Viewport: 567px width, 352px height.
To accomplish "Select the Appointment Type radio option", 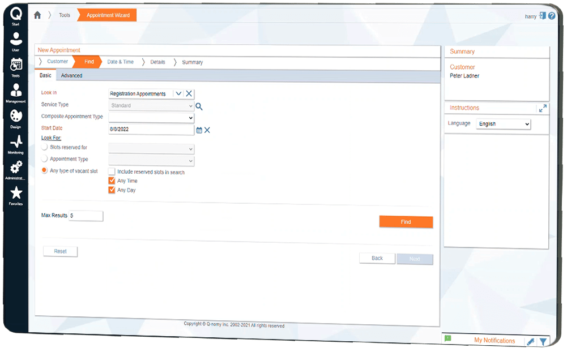I will (x=44, y=159).
